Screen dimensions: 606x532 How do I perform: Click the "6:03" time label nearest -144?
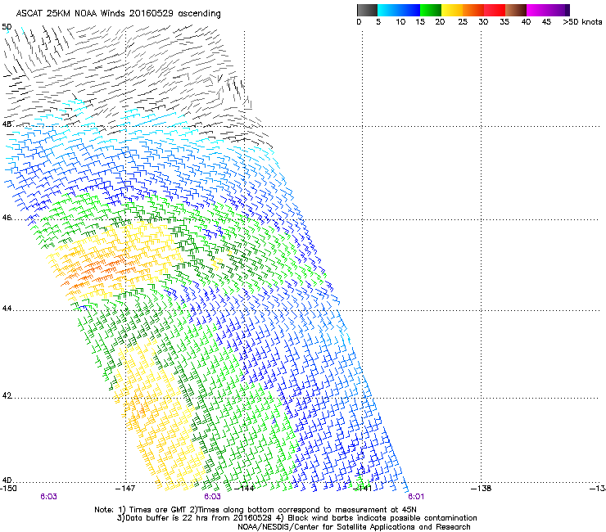(212, 497)
